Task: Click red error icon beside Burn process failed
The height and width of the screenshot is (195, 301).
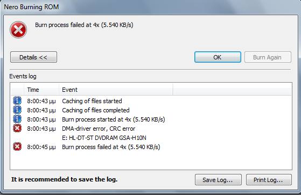Action: 17,147
